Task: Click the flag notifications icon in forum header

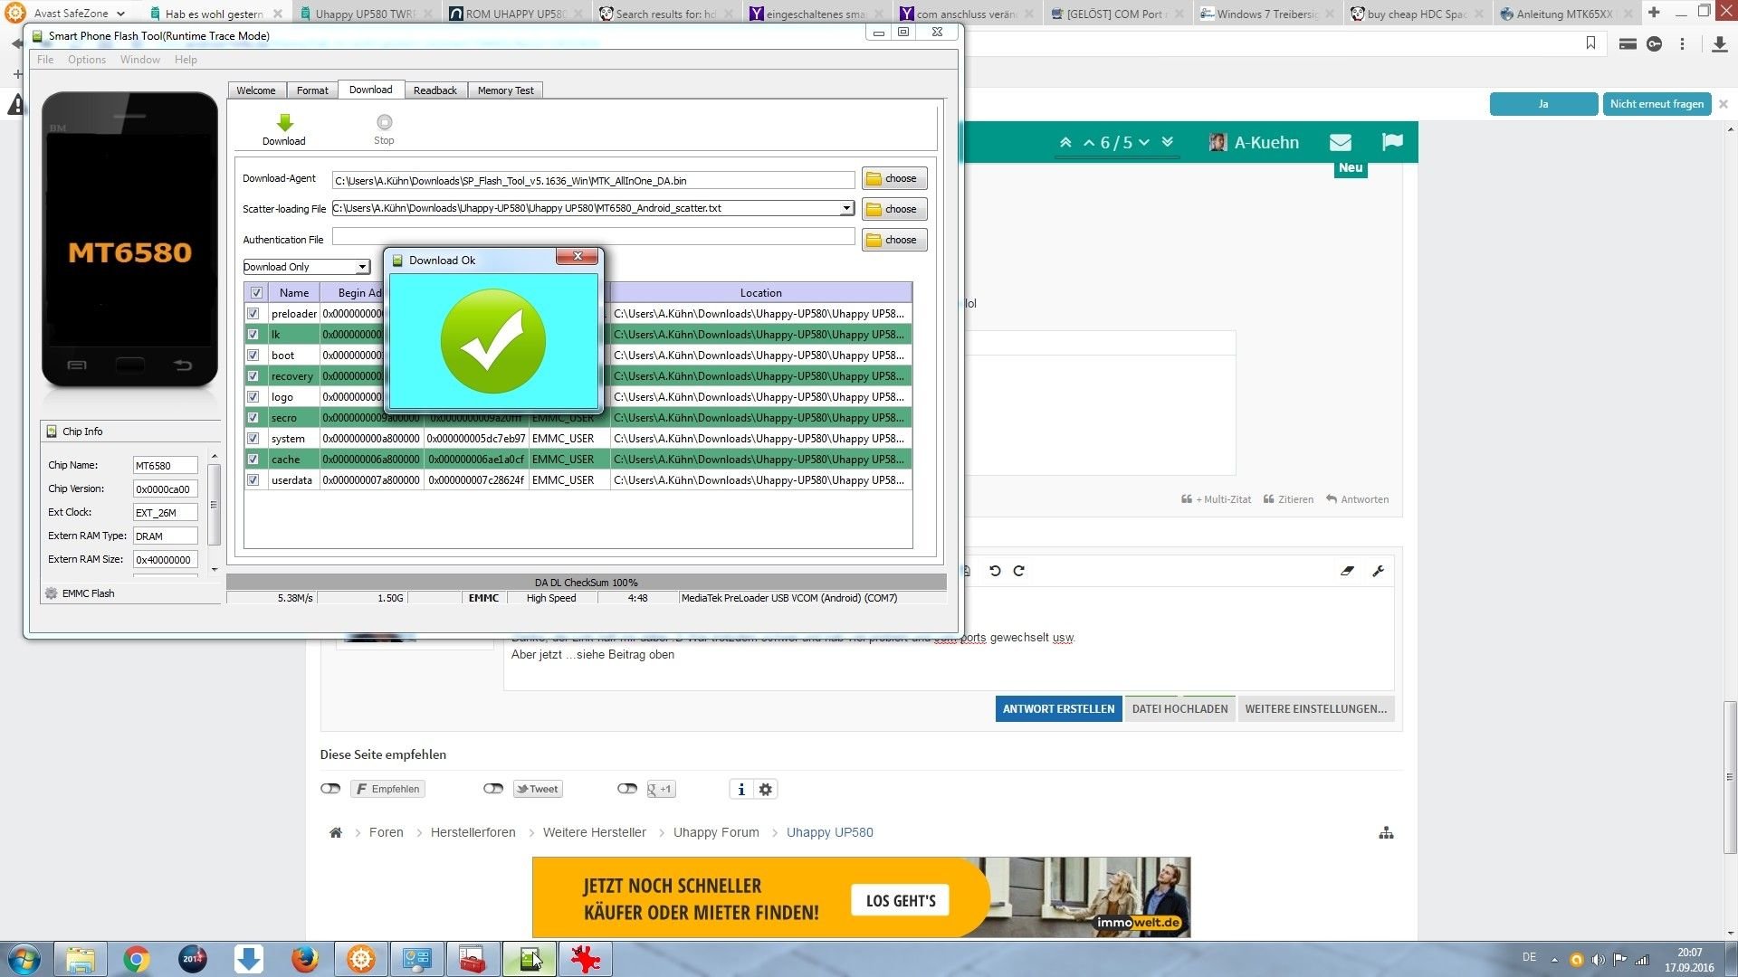Action: click(1392, 142)
